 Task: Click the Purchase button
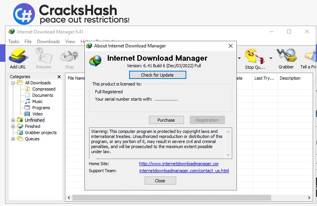166,120
